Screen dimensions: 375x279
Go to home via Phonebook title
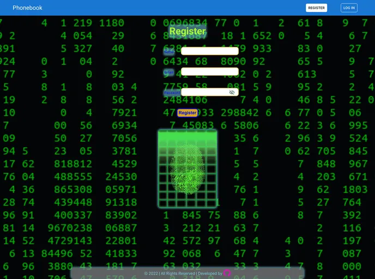coord(27,8)
